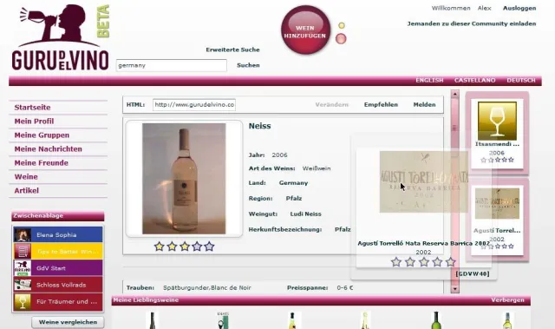Open the Erweiterte Suche link
The width and height of the screenshot is (555, 329).
coord(233,50)
